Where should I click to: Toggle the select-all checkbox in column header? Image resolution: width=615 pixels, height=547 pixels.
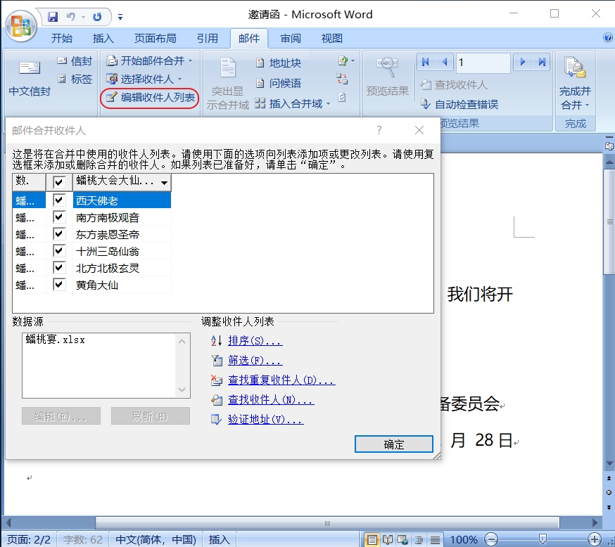[x=59, y=183]
